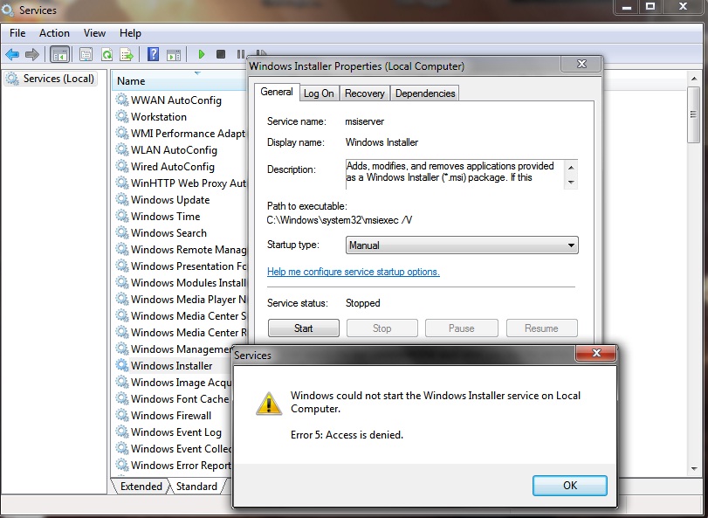Click the Forward arrow in the toolbar

click(x=32, y=55)
